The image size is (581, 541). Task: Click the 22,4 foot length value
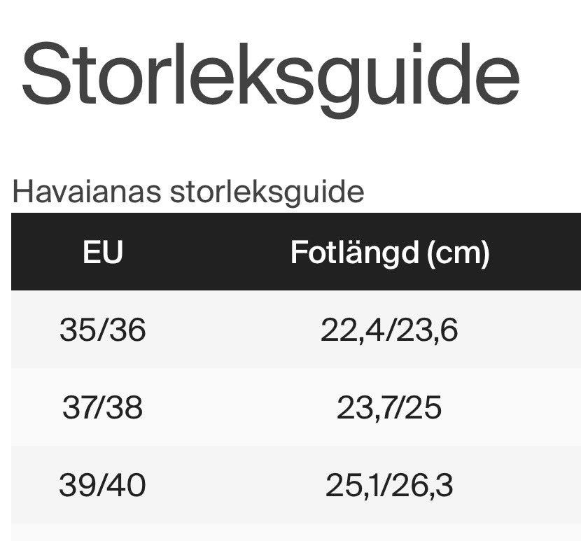(352, 330)
